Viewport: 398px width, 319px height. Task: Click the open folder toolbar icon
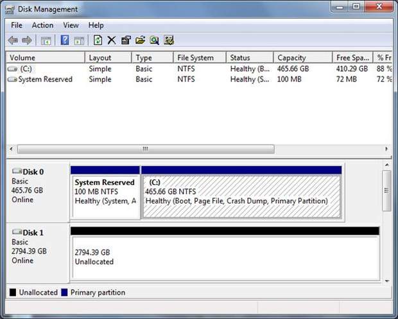pyautogui.click(x=140, y=40)
